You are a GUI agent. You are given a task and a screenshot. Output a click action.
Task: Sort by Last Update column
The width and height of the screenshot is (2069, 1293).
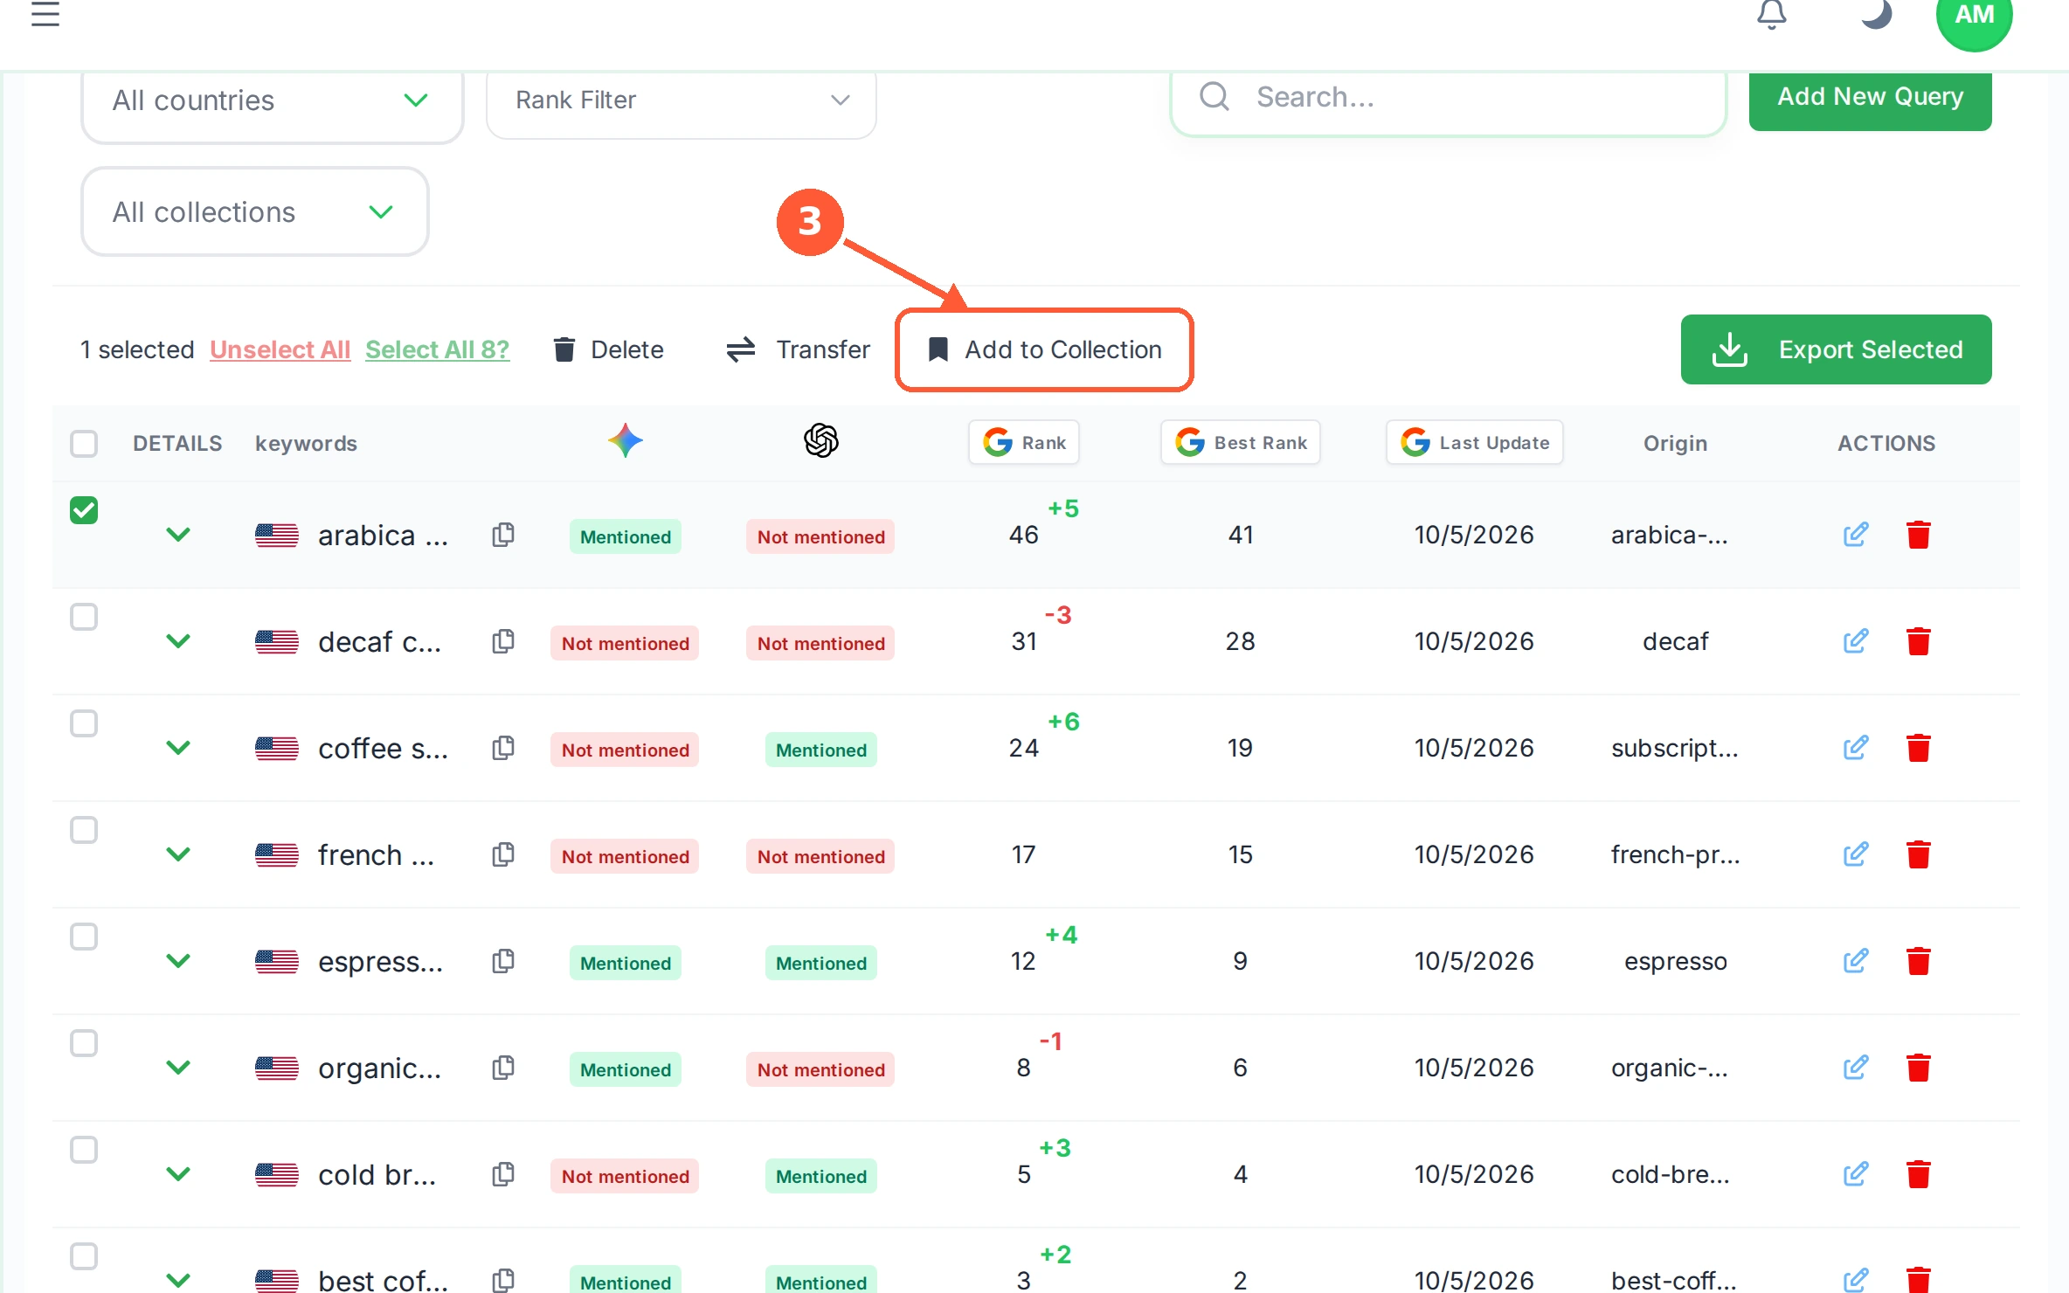[x=1475, y=442]
